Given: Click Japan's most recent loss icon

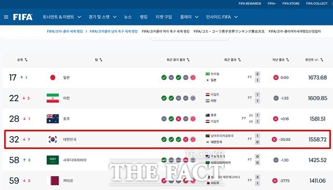Looking at the screenshot, I should (193, 77).
